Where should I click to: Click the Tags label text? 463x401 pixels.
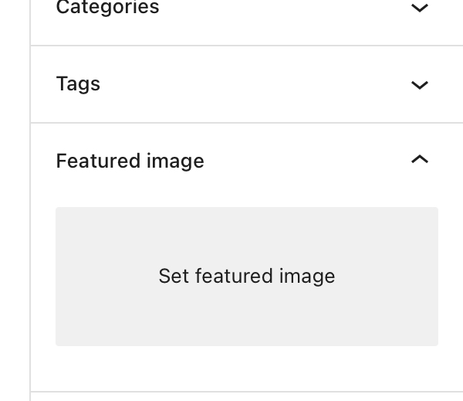click(x=79, y=83)
